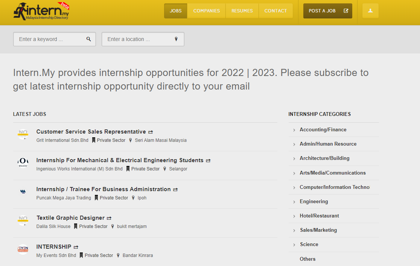
Task: Expand the Sales/Marketing category chevron
Action: click(x=294, y=231)
